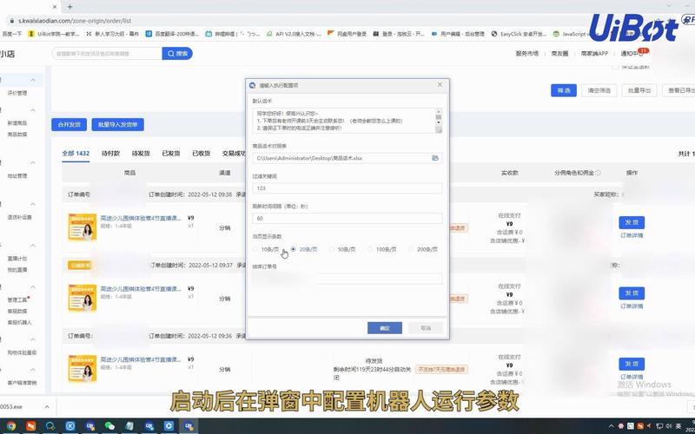Focus the filter keyword field containing 123
695x434 pixels.
pyautogui.click(x=347, y=188)
